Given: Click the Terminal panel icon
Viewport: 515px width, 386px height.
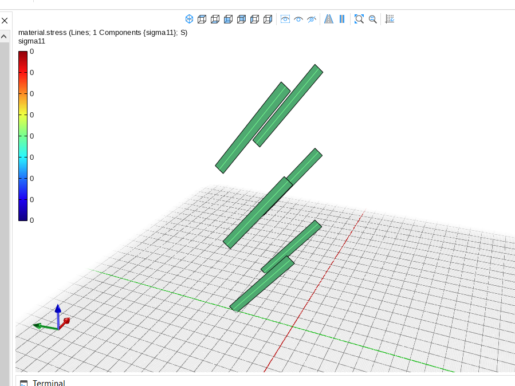Looking at the screenshot, I should (x=23, y=383).
